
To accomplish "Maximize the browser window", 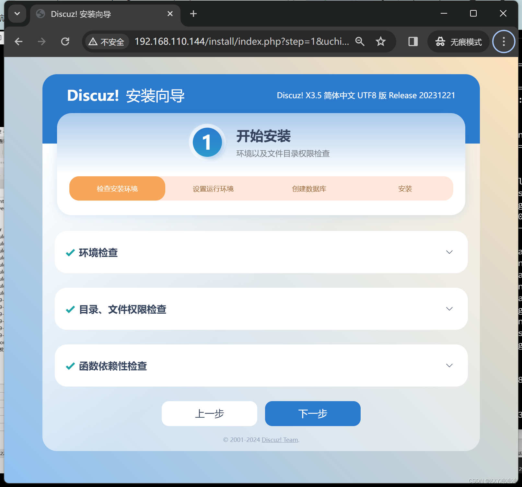I will click(473, 13).
